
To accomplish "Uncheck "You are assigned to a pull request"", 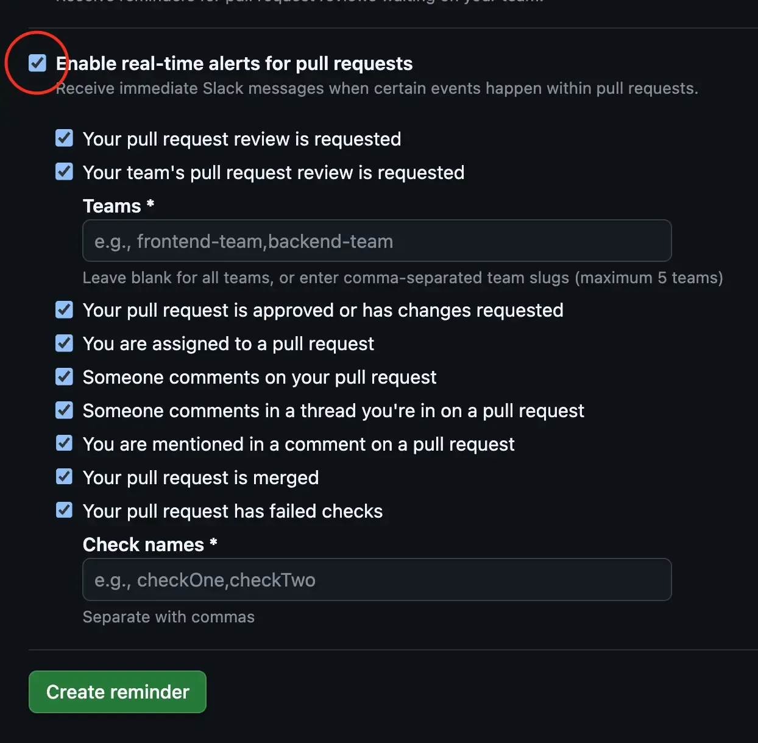I will (64, 343).
